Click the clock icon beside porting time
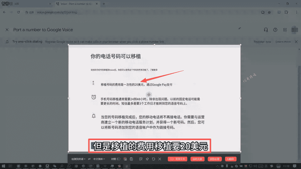 pos(94,97)
